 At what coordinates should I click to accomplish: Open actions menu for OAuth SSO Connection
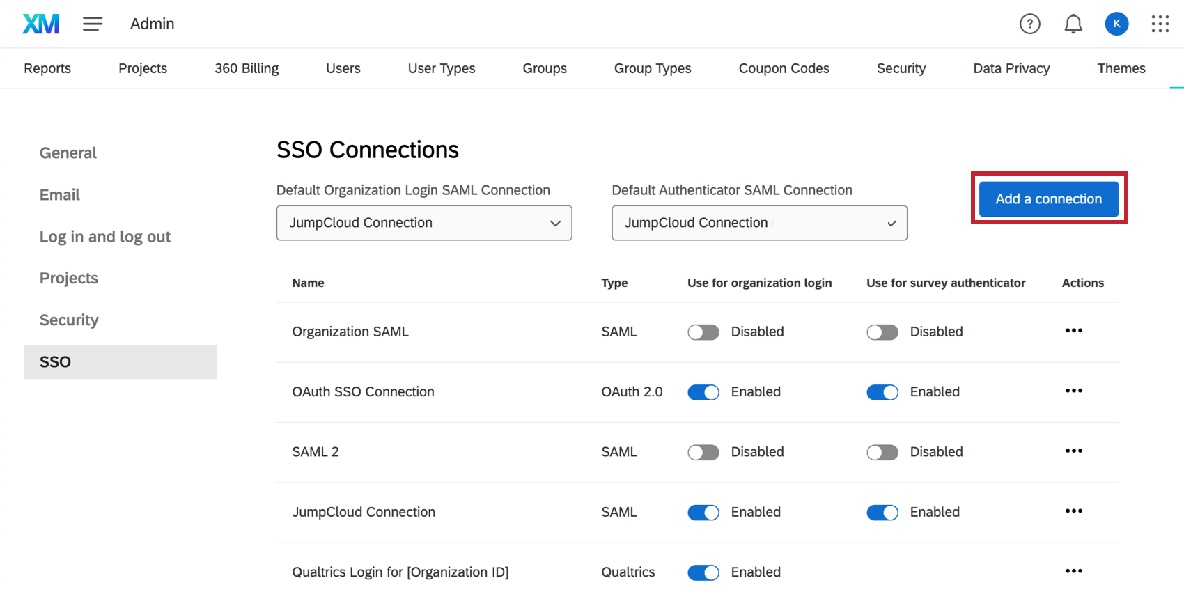click(x=1074, y=391)
